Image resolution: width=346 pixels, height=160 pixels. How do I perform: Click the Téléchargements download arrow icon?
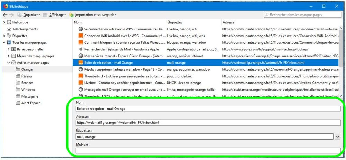point(9,29)
